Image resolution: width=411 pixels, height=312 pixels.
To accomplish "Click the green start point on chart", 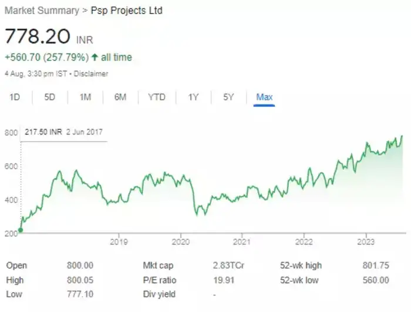I will pos(21,230).
